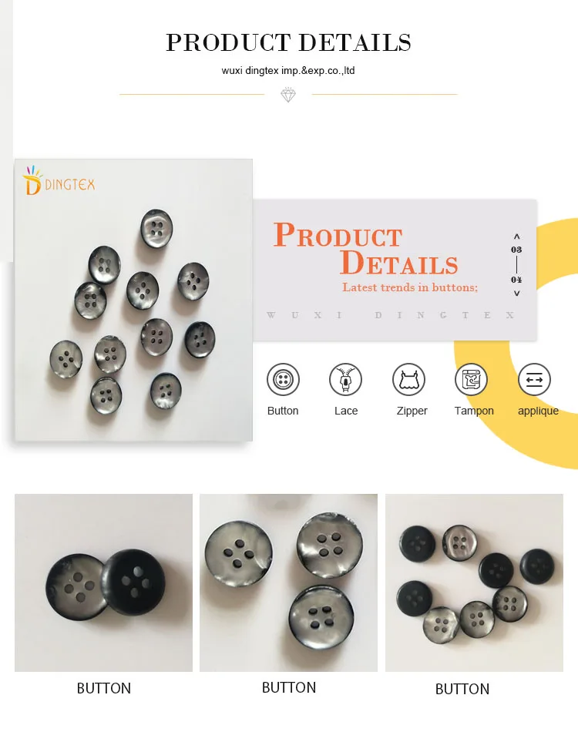Select page number 03 indicator
This screenshot has width=578, height=742.
click(x=516, y=250)
